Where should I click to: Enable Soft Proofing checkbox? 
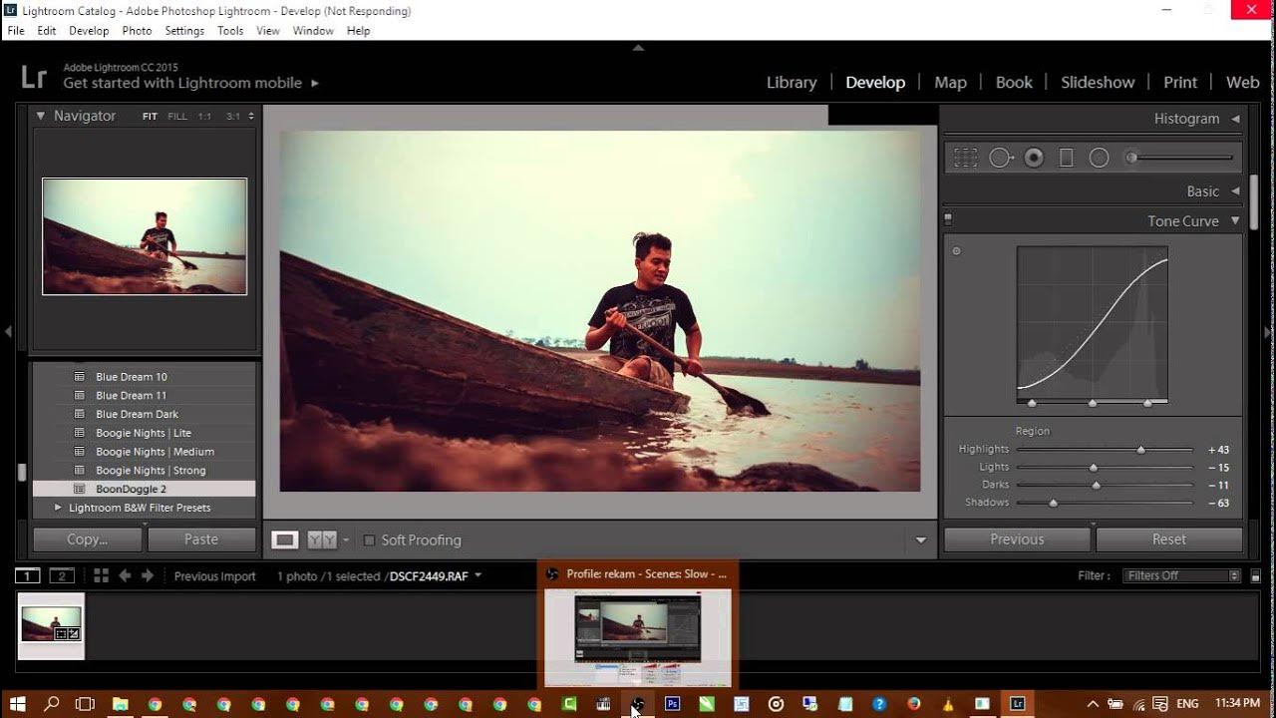(369, 540)
